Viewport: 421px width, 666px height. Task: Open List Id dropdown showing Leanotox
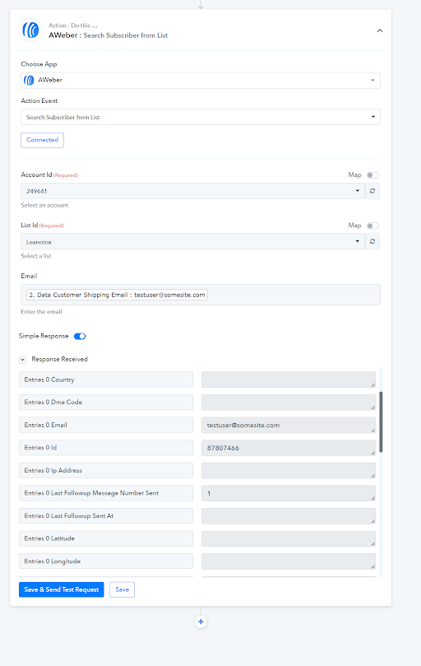click(192, 242)
